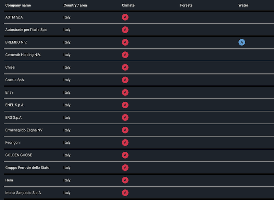Select the Ermenegildo Zegna NV company name
Viewport: 274px width, 200px height.
pos(24,130)
